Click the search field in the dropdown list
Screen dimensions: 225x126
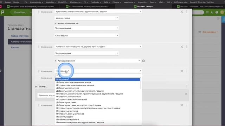[98, 75]
